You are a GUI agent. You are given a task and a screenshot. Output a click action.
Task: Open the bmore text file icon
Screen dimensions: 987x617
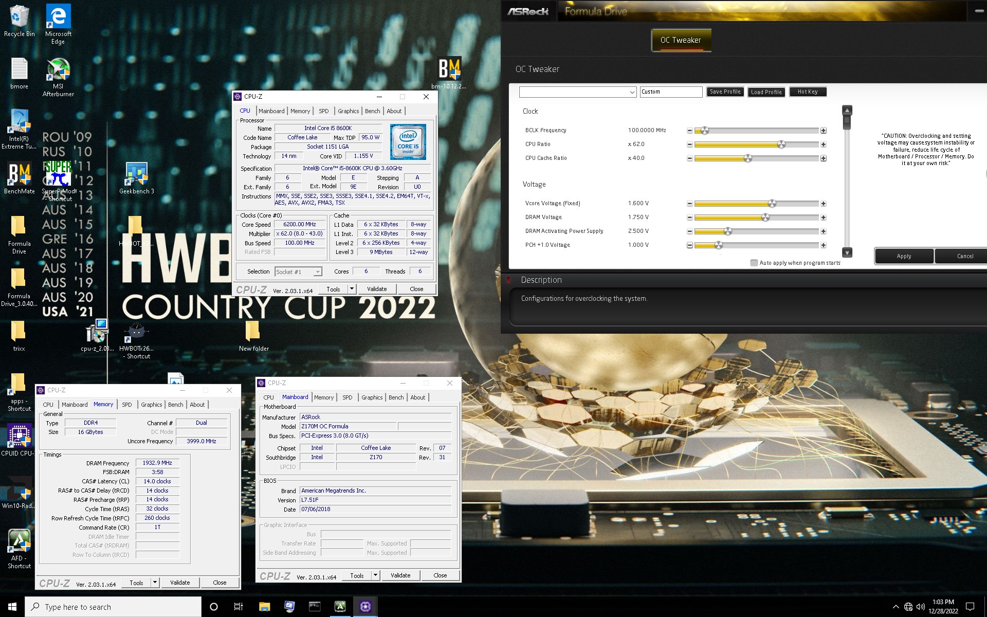pos(19,74)
